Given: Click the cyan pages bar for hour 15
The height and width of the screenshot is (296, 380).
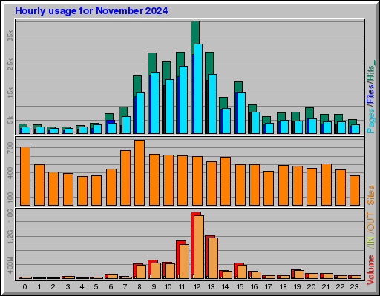Looking at the screenshot, I should tap(241, 113).
